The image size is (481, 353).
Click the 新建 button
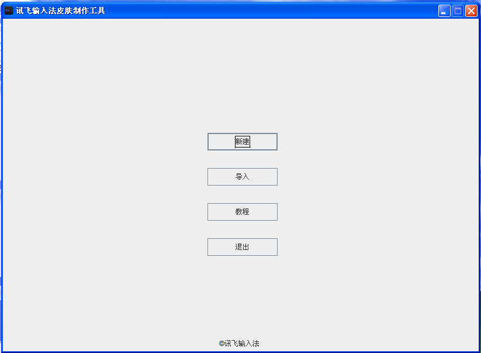point(243,142)
